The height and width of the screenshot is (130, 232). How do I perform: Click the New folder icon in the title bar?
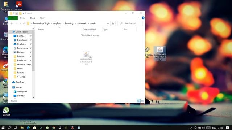click(x=20, y=13)
